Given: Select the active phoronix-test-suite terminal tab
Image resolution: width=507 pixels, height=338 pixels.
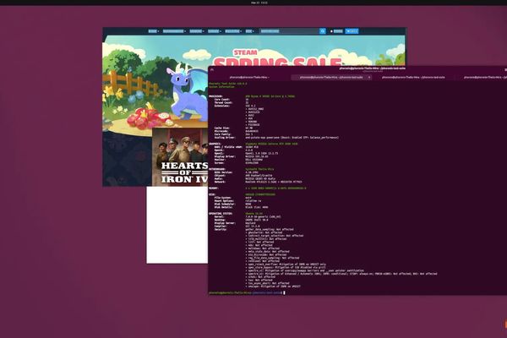Looking at the screenshot, I should click(x=331, y=77).
